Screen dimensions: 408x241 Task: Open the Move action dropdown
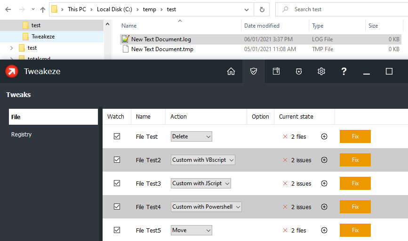coord(192,230)
